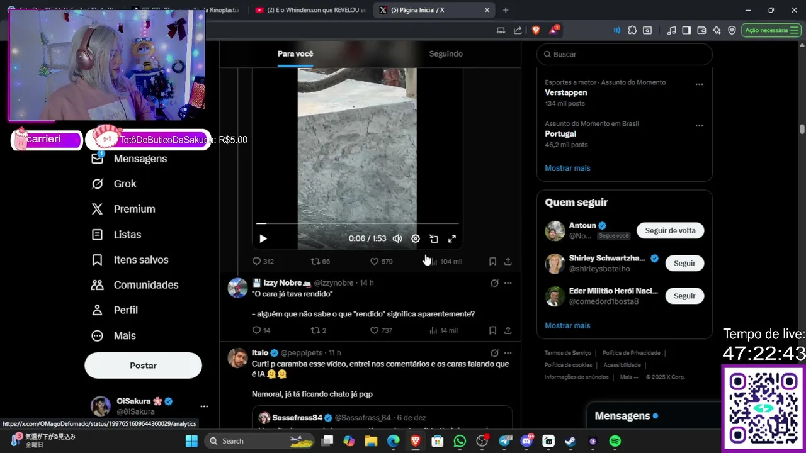This screenshot has height=453, width=806.
Task: Open more options for Portugal trend
Action: (699, 125)
